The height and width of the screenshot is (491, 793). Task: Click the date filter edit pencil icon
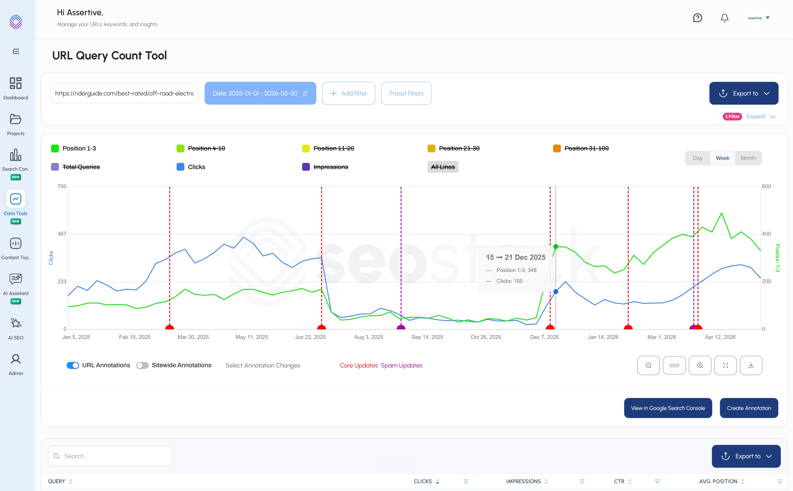point(305,94)
